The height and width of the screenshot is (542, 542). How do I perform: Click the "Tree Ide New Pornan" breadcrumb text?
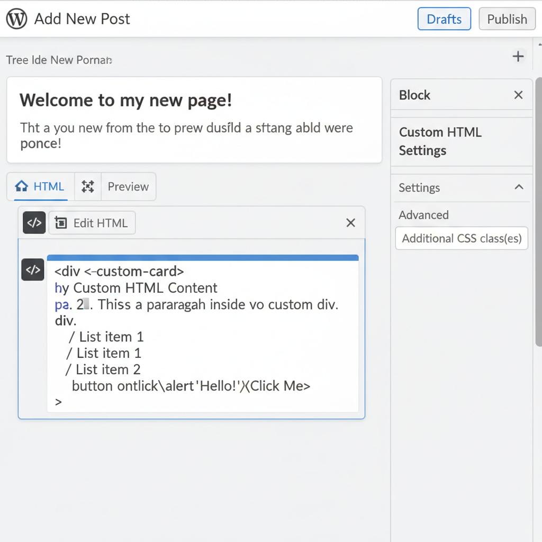59,60
